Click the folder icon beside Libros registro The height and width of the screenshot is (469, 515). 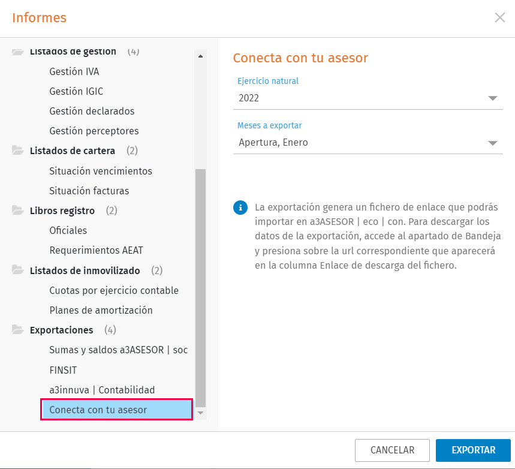18,211
